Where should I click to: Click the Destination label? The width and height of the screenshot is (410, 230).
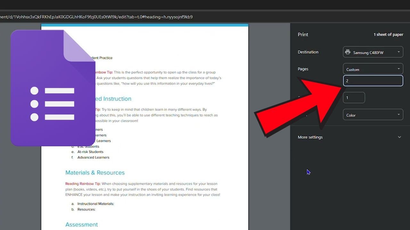[x=308, y=52]
